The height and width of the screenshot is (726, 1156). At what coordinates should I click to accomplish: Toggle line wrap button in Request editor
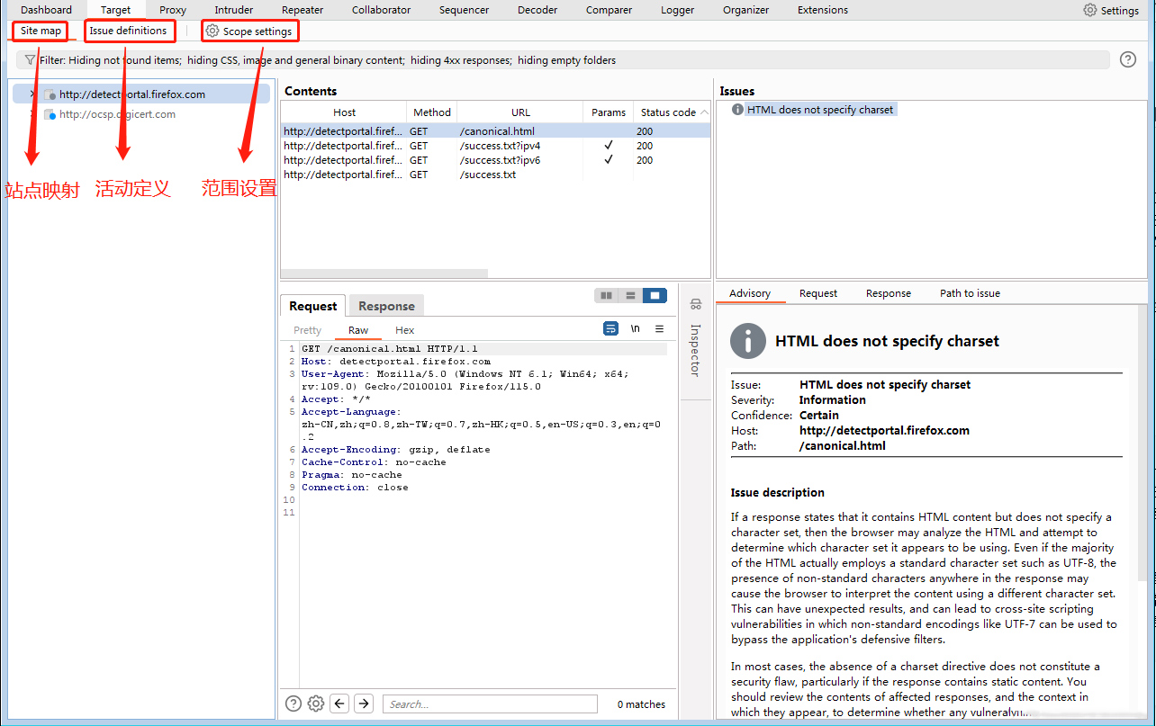pos(610,329)
